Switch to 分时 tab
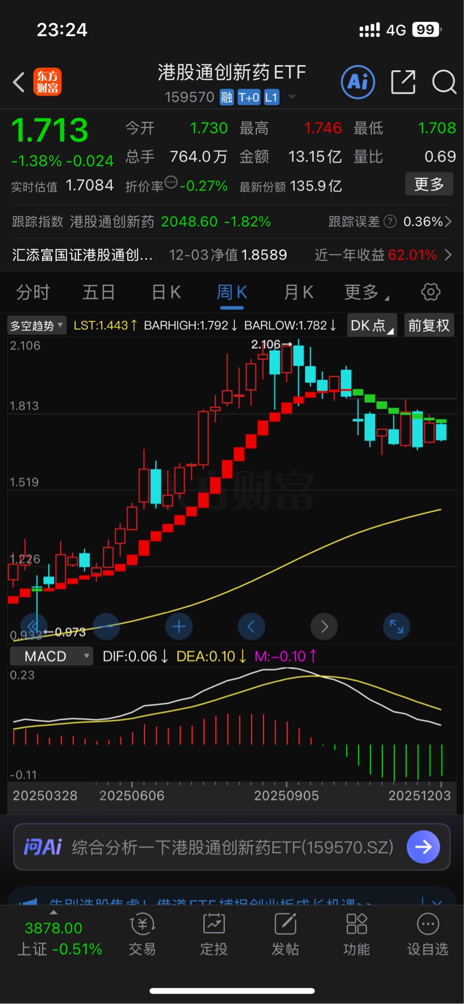Image resolution: width=464 pixels, height=1004 pixels. [33, 292]
